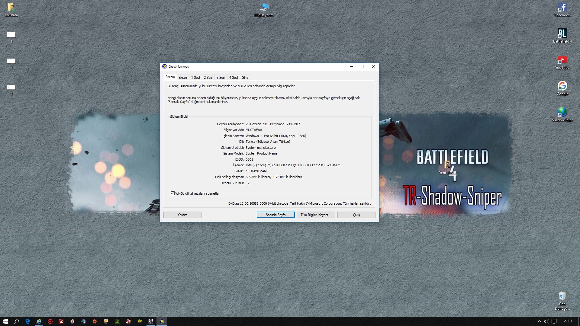This screenshot has width=580, height=326.
Task: Click the Sonraki Sayfa button
Action: coord(276,215)
